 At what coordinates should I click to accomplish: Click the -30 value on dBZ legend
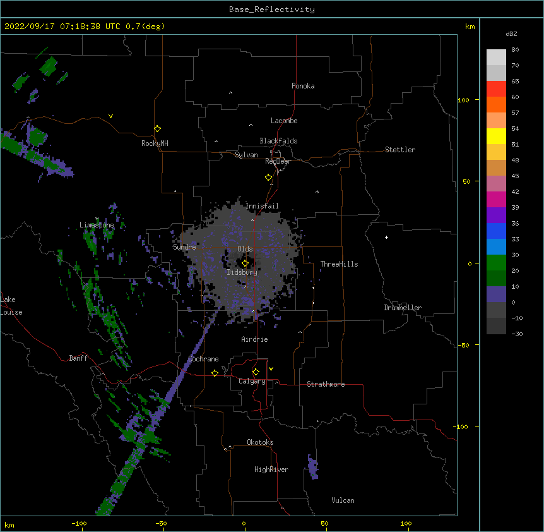point(517,334)
